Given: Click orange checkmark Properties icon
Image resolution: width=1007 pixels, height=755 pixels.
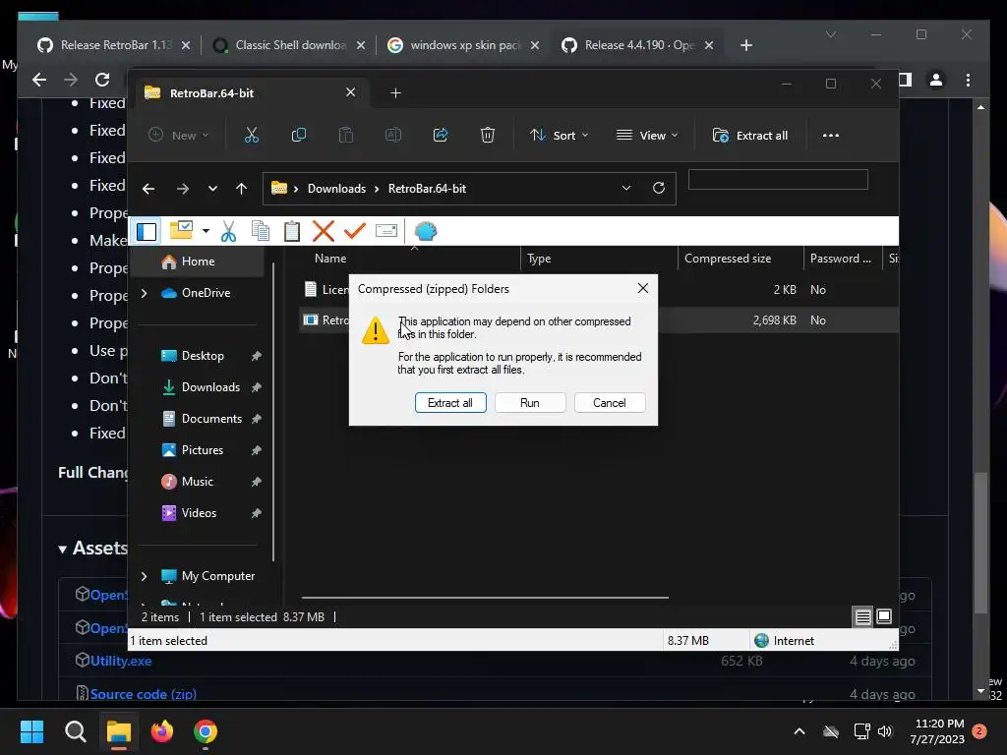Looking at the screenshot, I should pos(354,230).
